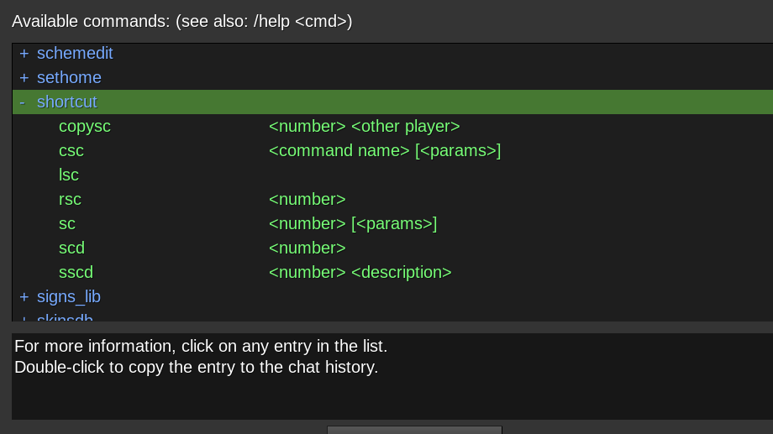The width and height of the screenshot is (773, 434).
Task: Select the copysc command
Action: (x=85, y=127)
